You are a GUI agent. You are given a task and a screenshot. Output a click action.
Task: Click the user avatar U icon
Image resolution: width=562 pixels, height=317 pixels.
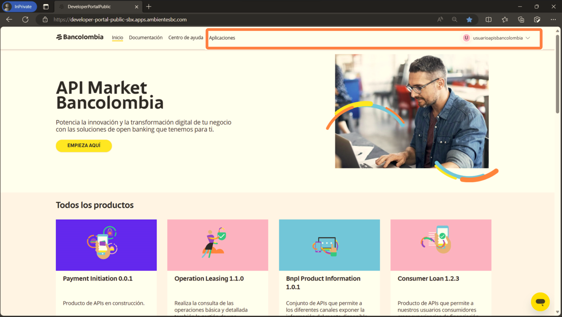(466, 38)
